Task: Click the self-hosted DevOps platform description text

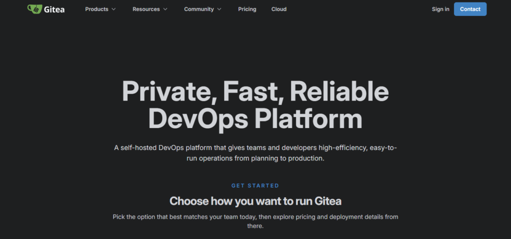Action: [x=255, y=153]
